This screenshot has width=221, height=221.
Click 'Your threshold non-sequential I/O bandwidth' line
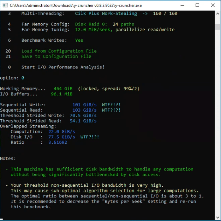pyautogui.click(x=87, y=185)
